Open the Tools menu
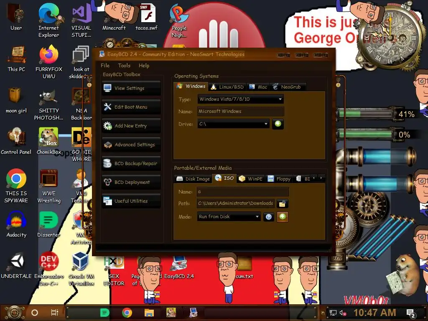The height and width of the screenshot is (321, 428). click(x=124, y=66)
